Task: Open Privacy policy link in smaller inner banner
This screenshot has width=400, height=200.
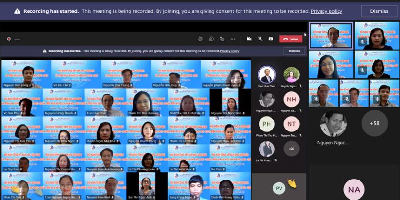Action: (230, 51)
